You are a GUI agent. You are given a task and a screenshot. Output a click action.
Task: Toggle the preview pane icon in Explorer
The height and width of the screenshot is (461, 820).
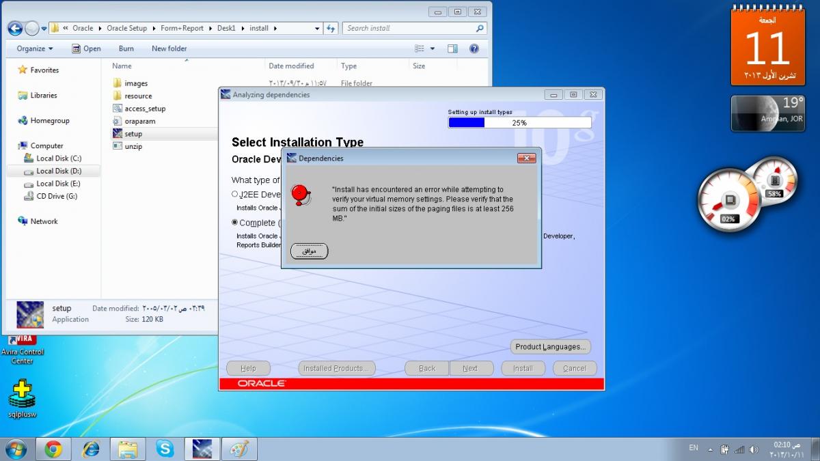(452, 48)
